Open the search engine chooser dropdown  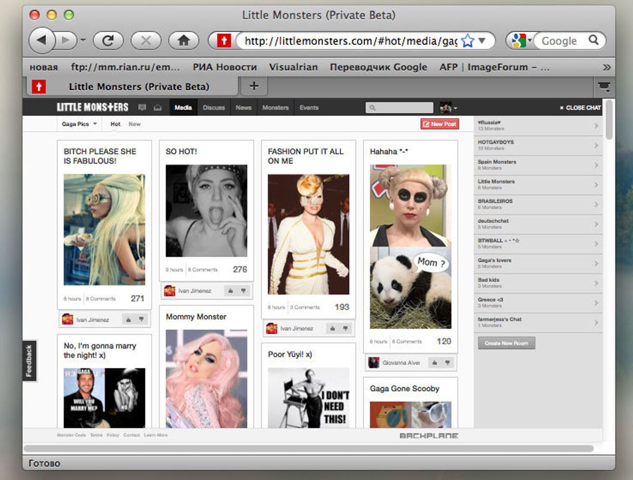pyautogui.click(x=522, y=40)
